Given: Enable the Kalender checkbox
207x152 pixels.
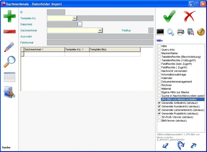Looking at the screenshot, I should 159,78.
